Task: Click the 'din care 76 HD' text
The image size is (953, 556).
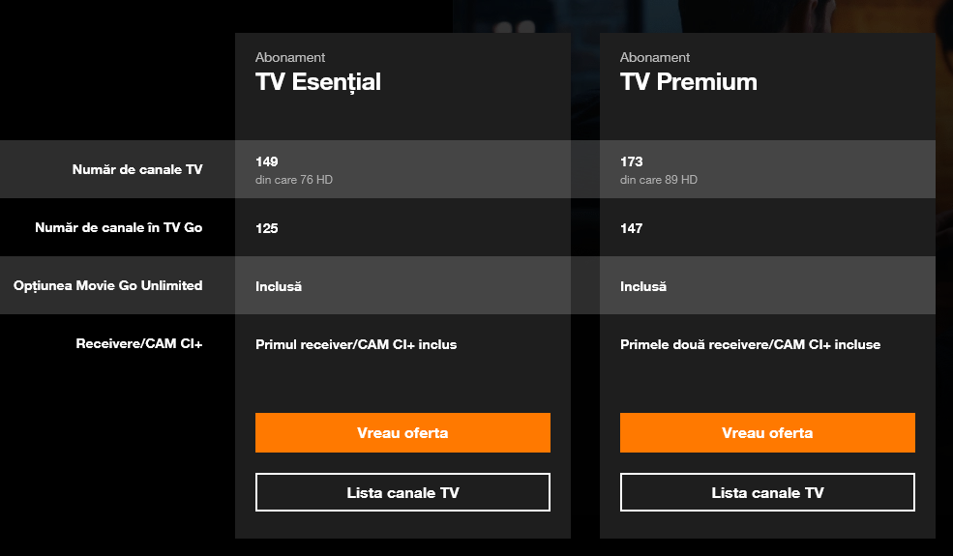Action: point(294,180)
